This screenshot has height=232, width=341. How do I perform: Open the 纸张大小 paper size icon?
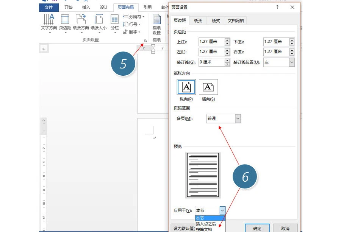tap(99, 23)
